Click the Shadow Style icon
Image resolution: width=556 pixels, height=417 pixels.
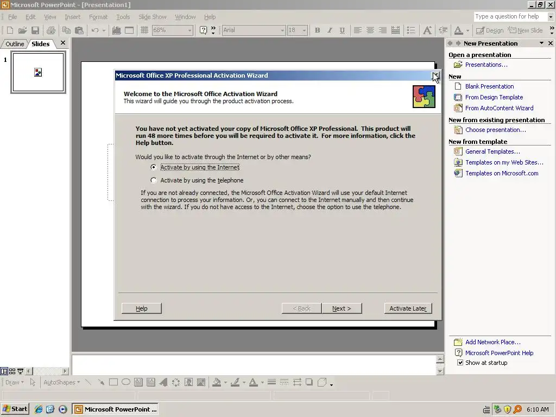point(309,382)
